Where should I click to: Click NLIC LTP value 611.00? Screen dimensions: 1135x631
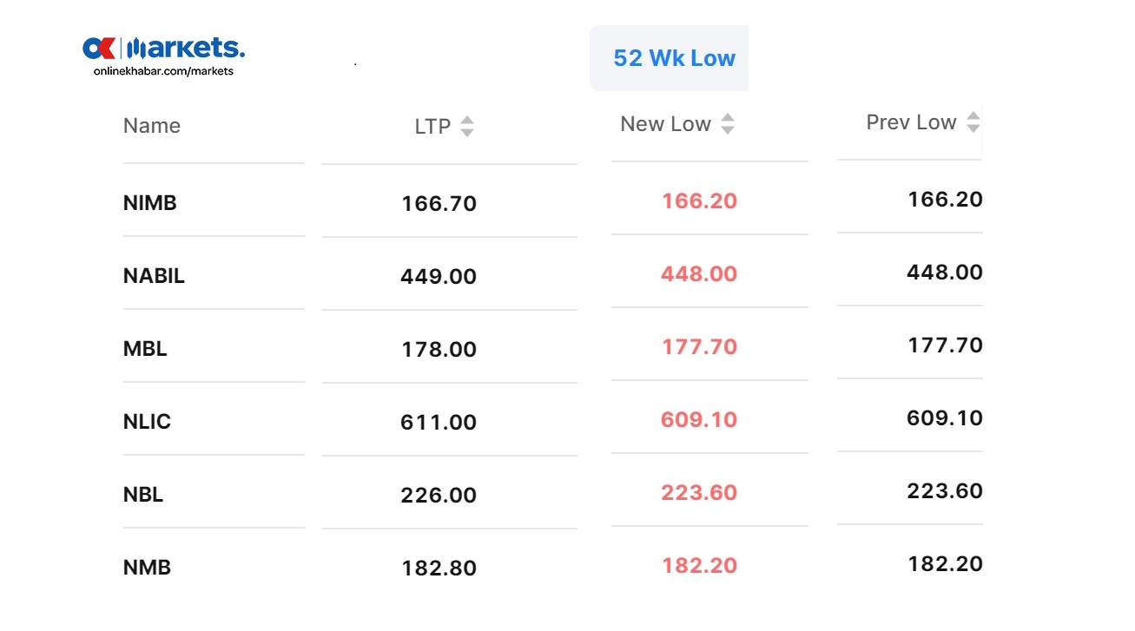439,423
